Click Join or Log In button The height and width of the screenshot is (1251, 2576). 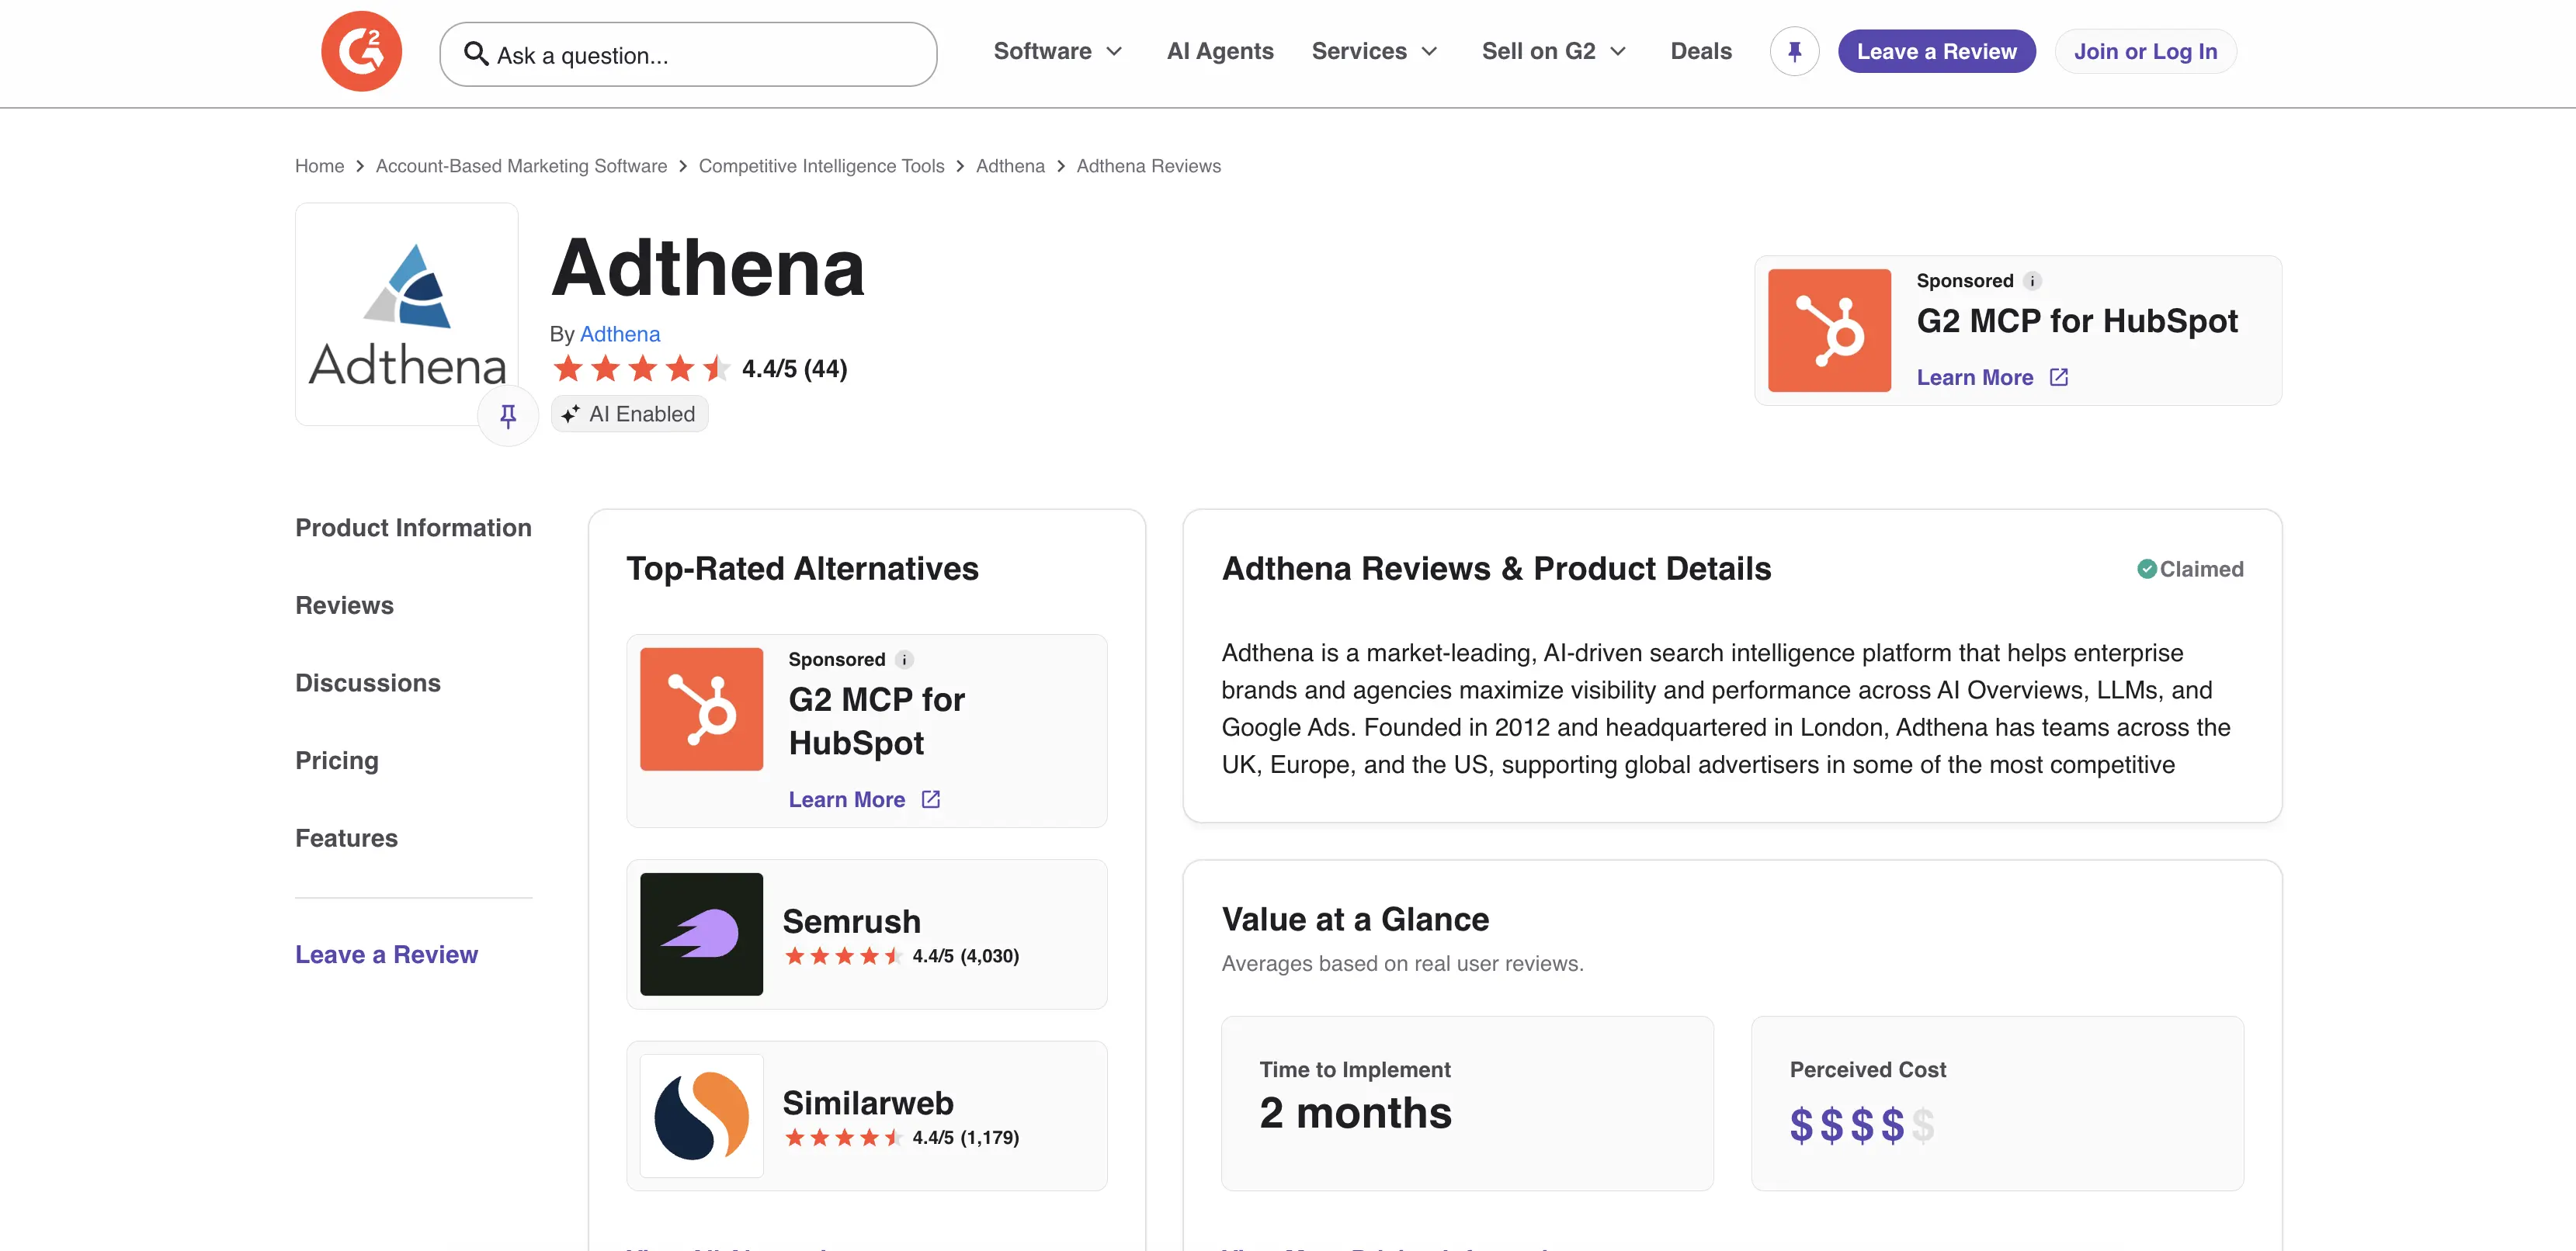click(2145, 51)
